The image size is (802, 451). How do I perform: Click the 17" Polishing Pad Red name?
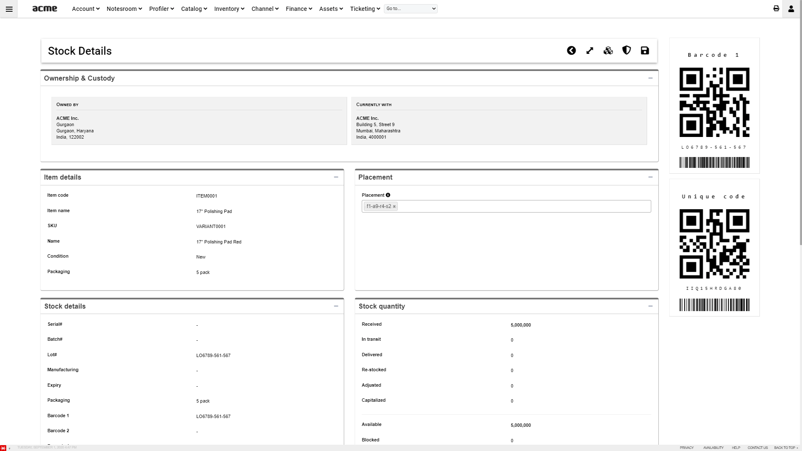pos(219,242)
